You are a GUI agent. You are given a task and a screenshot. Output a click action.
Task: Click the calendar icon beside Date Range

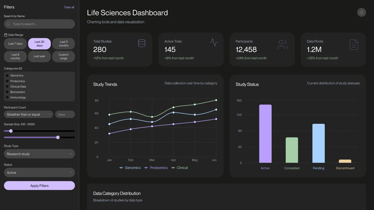(5, 35)
